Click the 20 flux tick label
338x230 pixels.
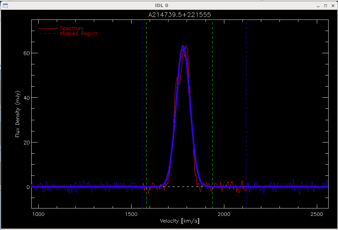point(27,142)
